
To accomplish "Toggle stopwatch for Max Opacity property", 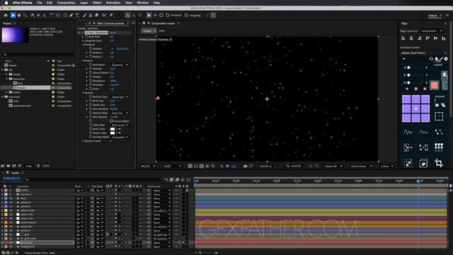I will [91, 117].
